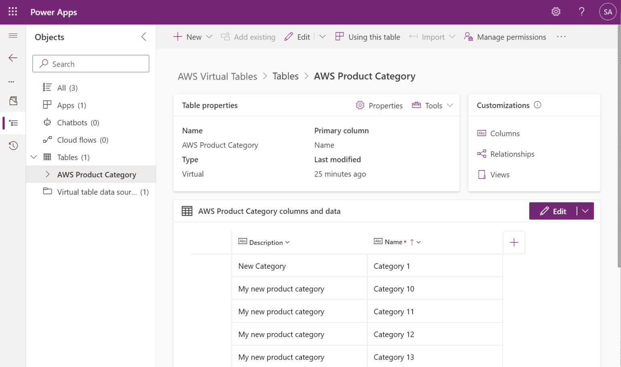Open the Description column header menu
The width and height of the screenshot is (621, 367).
click(287, 242)
